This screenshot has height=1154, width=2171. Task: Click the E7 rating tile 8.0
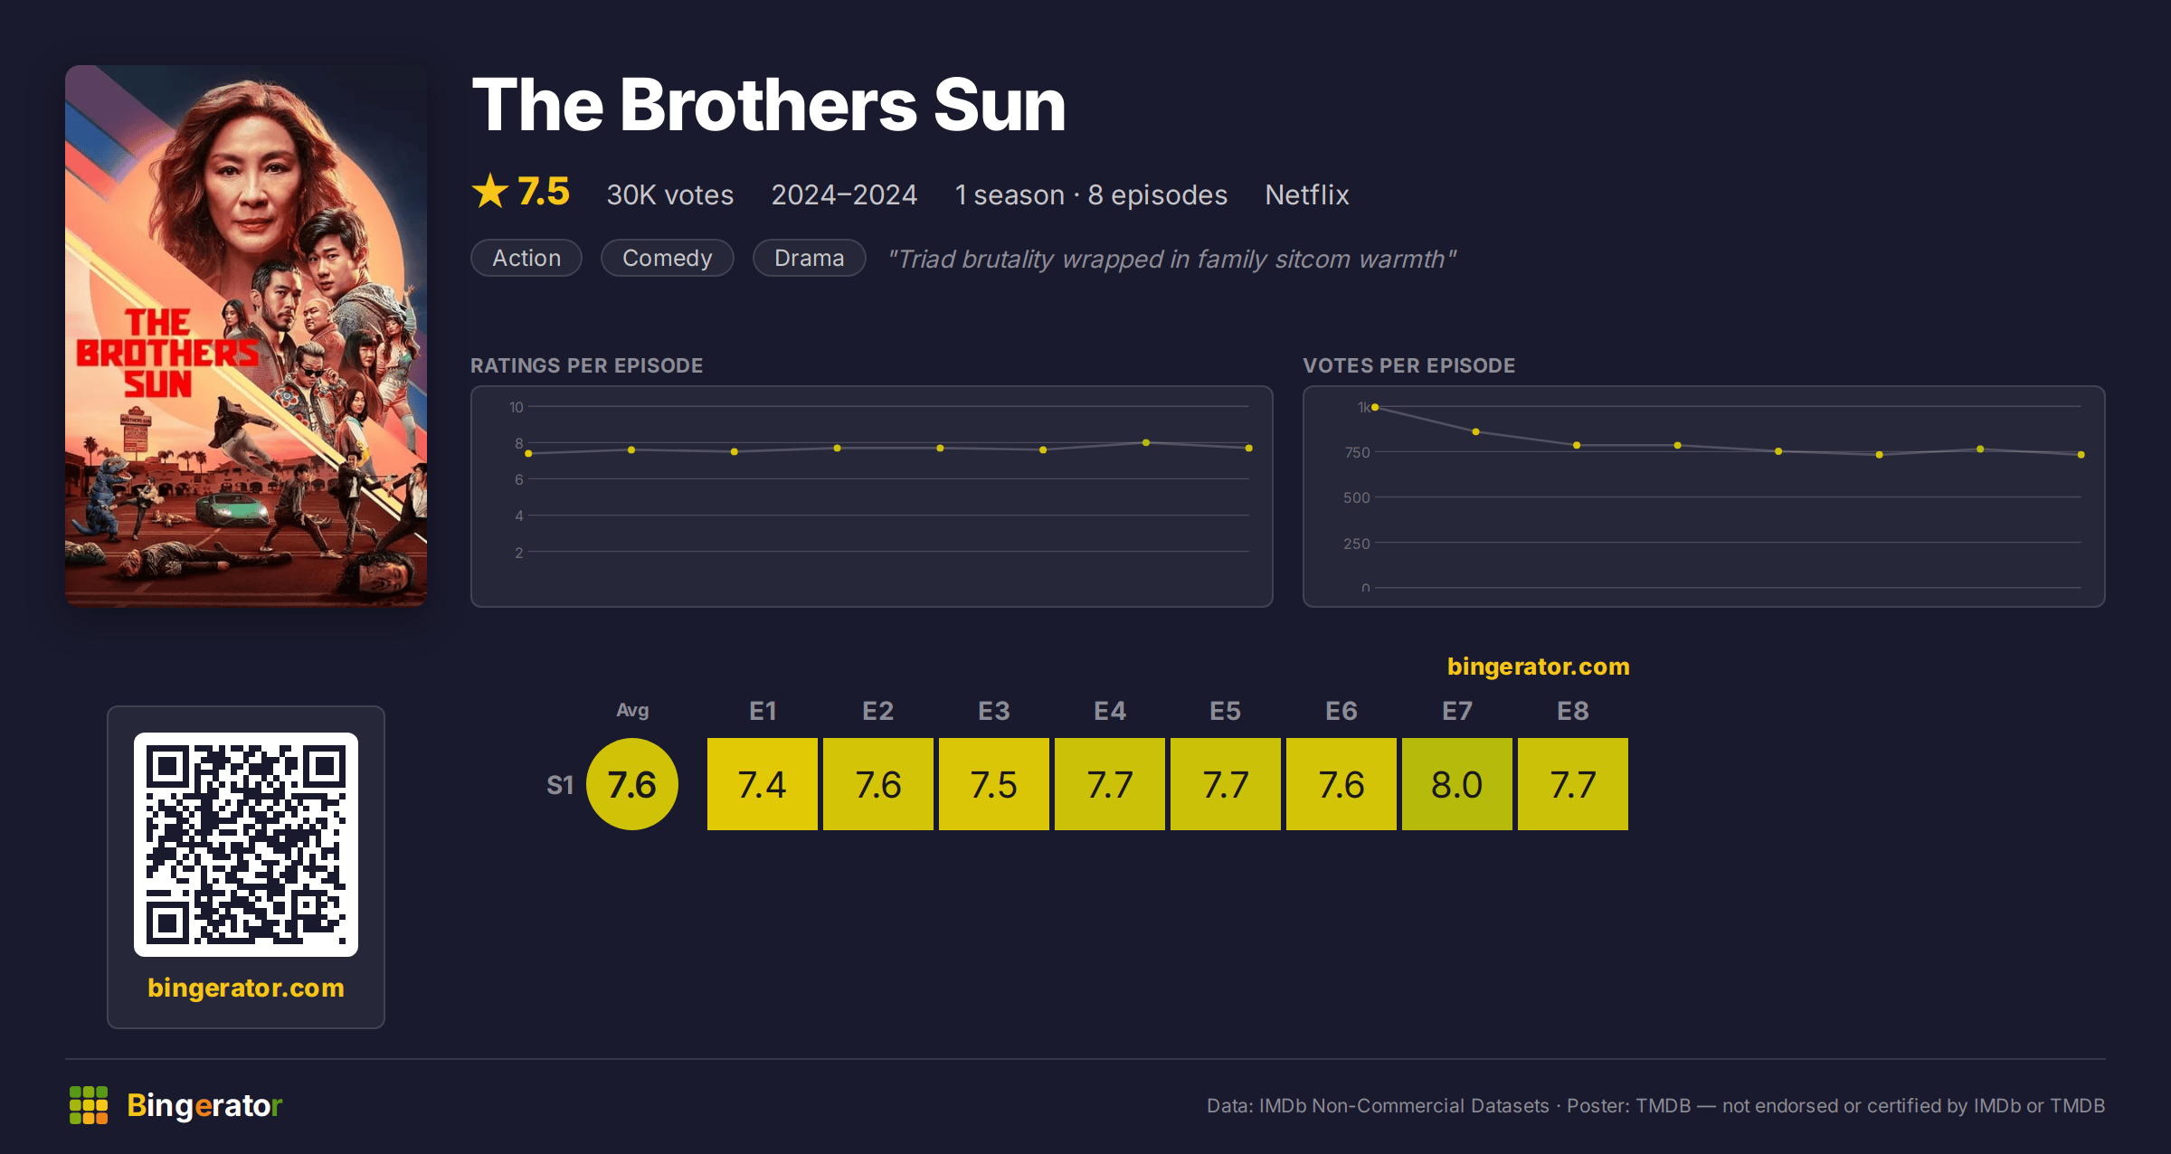1457,784
